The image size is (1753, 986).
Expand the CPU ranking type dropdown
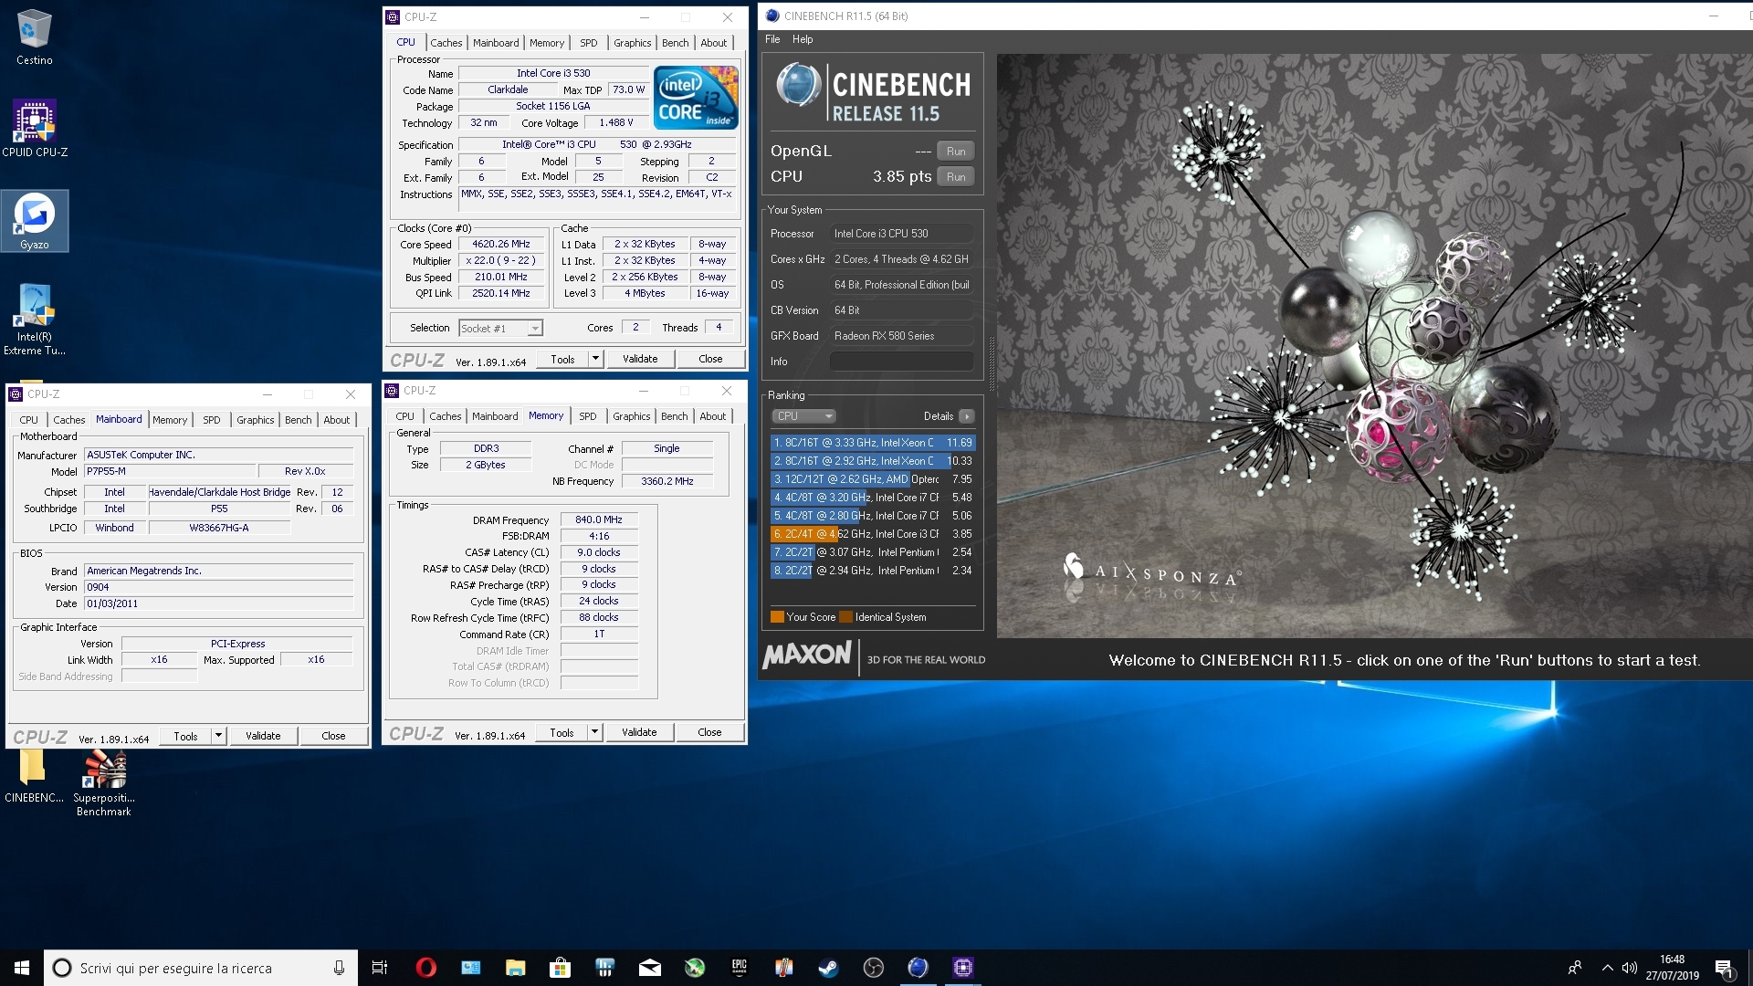[803, 416]
